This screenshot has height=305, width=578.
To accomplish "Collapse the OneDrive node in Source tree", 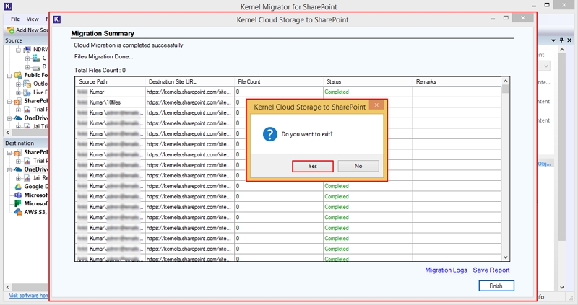I will click(9, 118).
